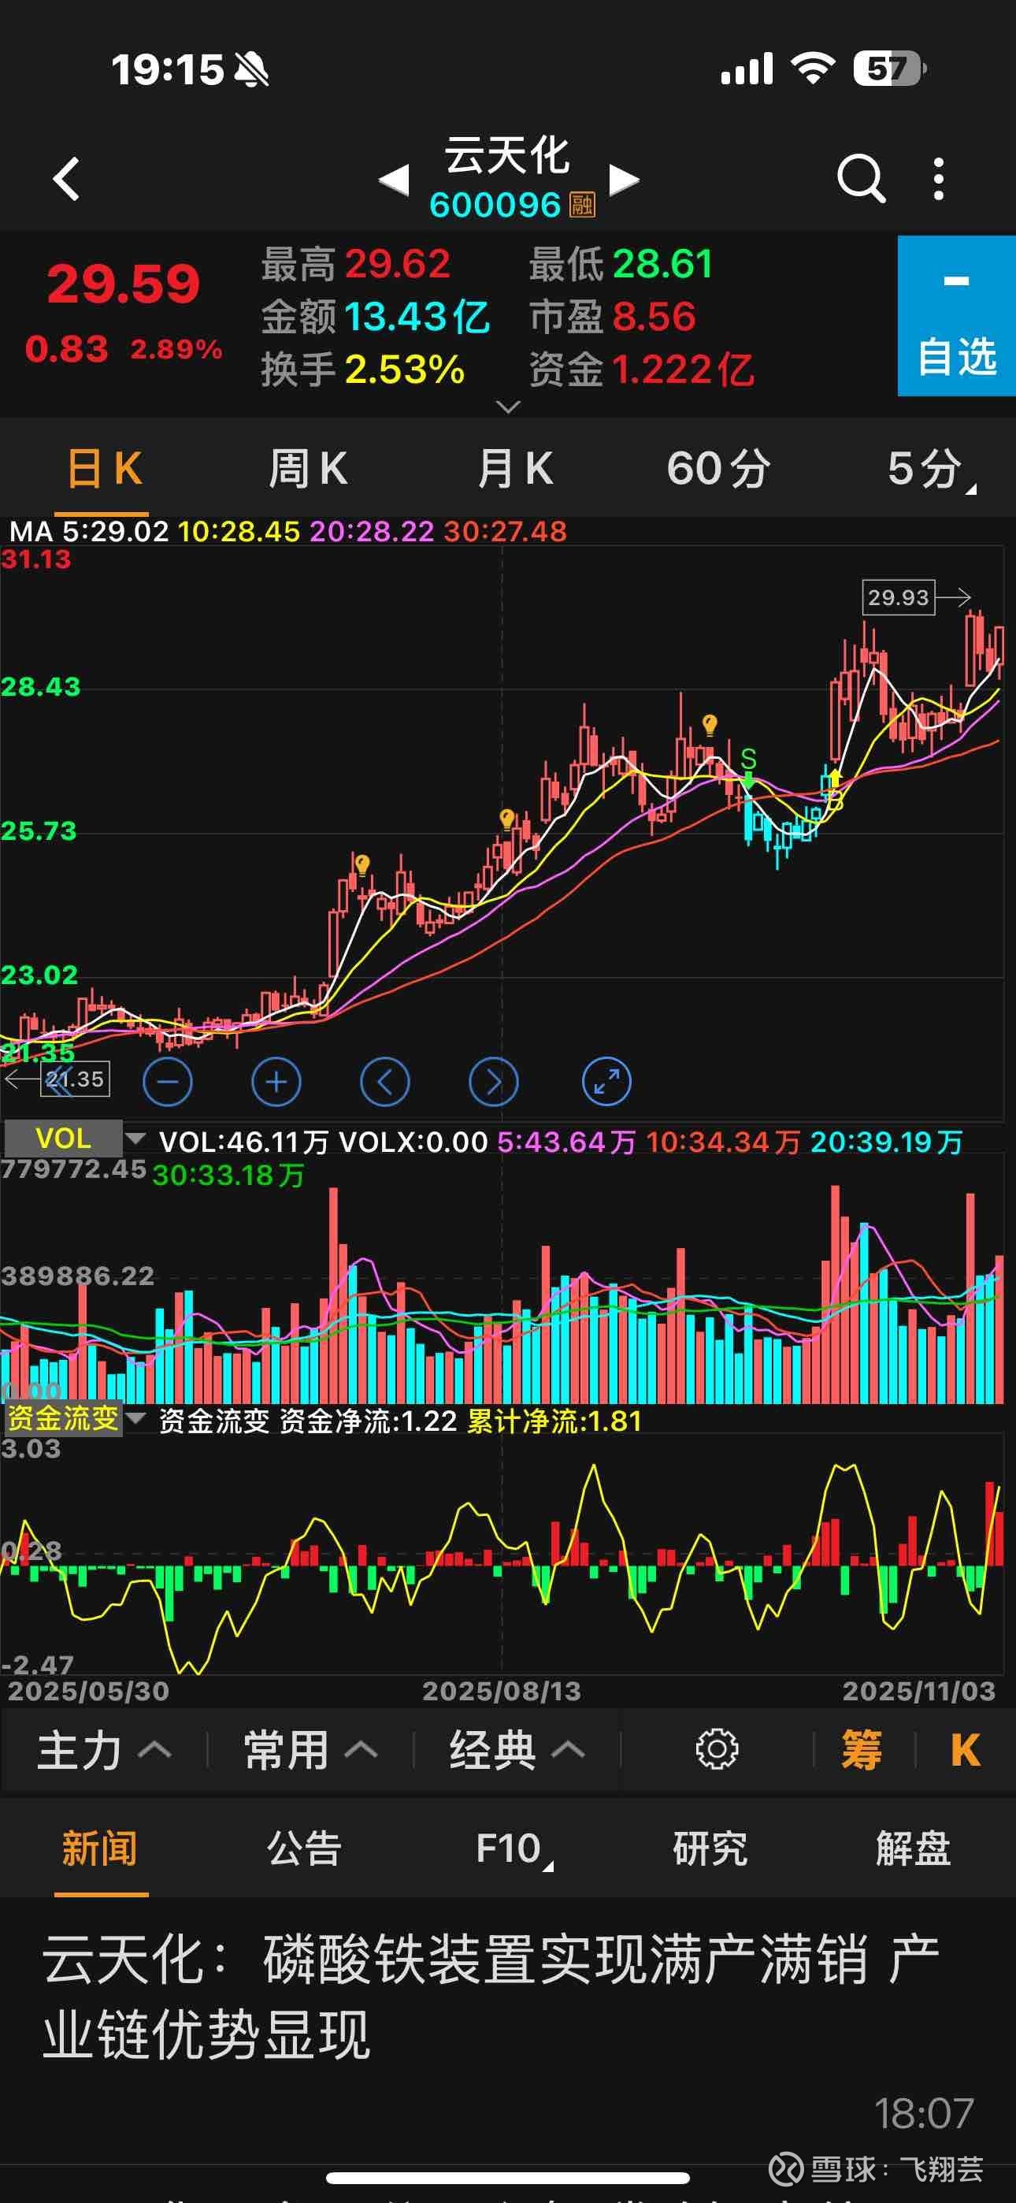This screenshot has width=1016, height=2203.
Task: Select the 公告 tab
Action: point(303,1848)
